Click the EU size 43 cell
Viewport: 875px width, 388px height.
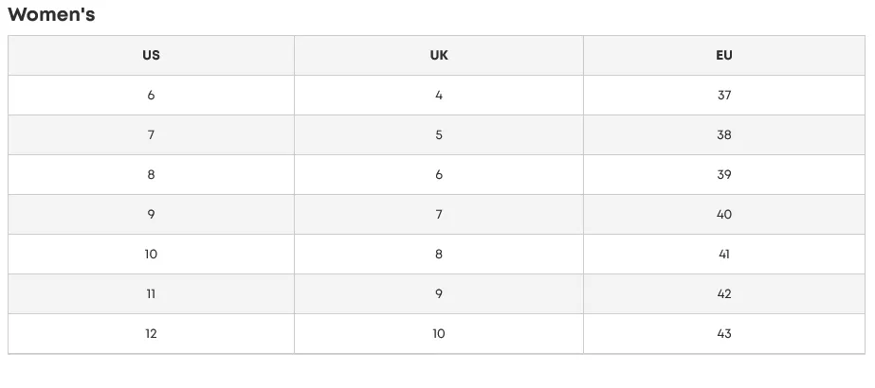723,334
